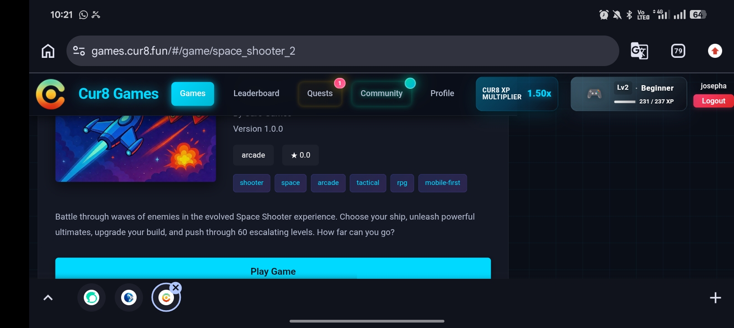Click the gamepad level icon

[594, 94]
